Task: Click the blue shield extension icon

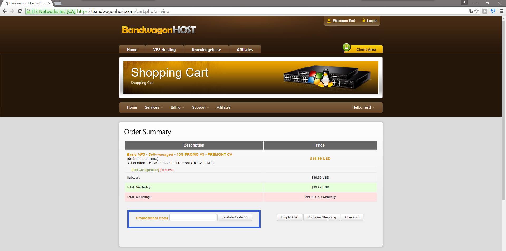Action: pyautogui.click(x=493, y=11)
